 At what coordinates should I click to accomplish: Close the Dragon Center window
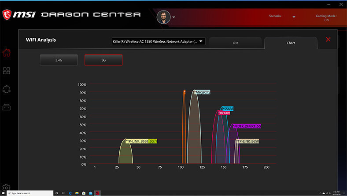pyautogui.click(x=341, y=4)
